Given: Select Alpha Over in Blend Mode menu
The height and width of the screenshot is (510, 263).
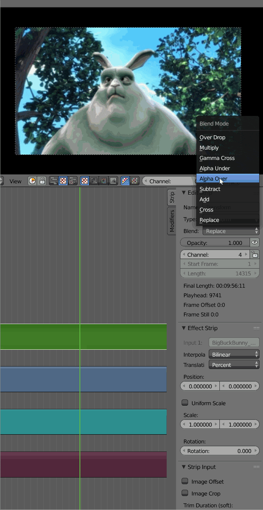Looking at the screenshot, I should [228, 179].
